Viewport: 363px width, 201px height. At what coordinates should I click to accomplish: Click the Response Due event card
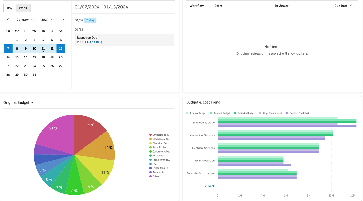(x=124, y=40)
